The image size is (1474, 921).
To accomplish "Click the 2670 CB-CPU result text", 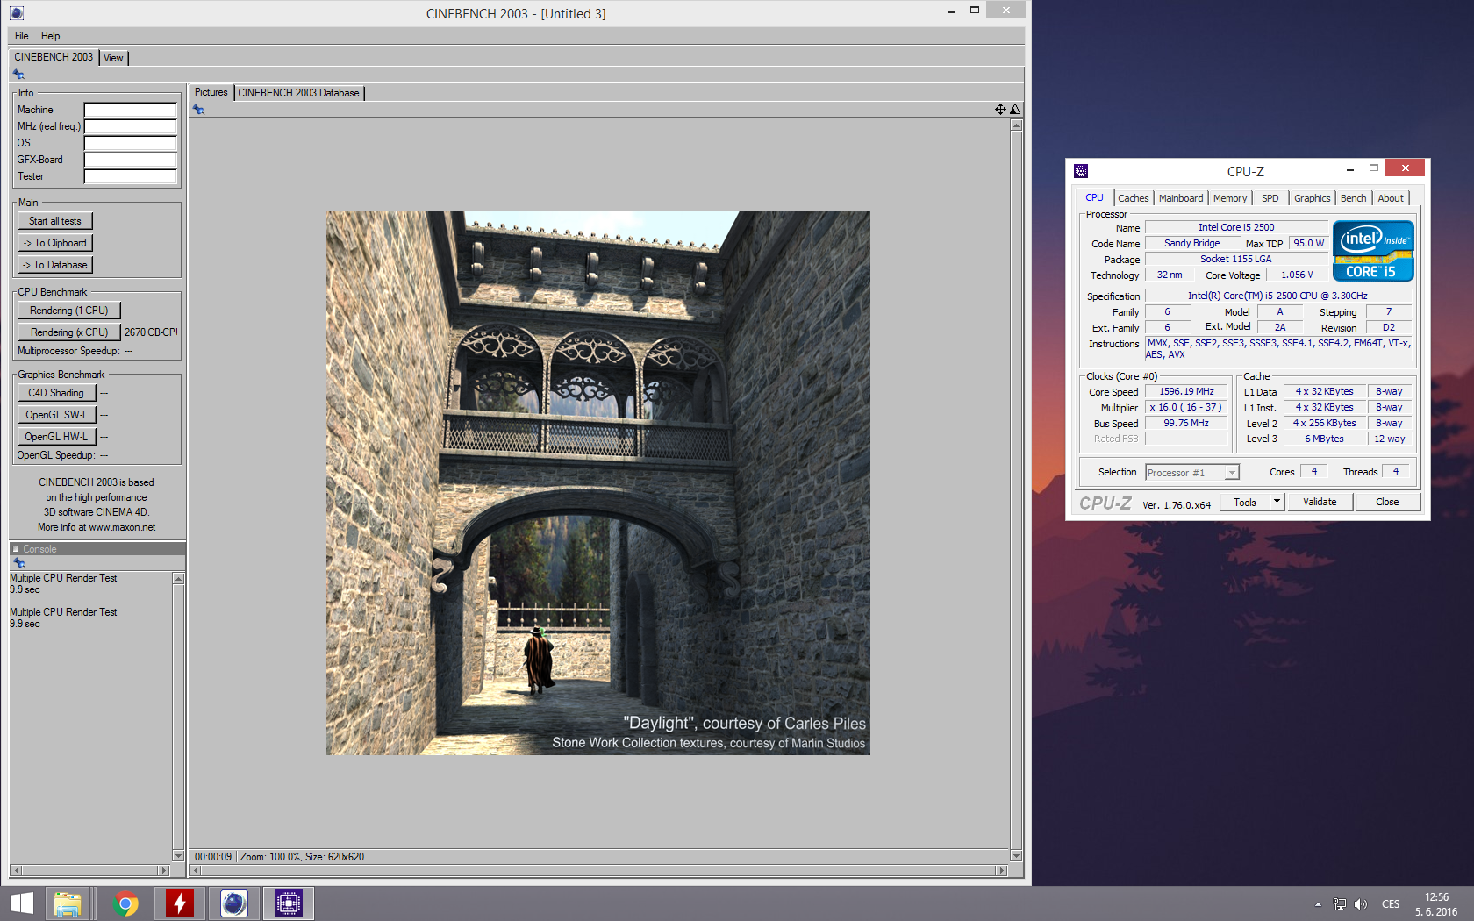I will coord(151,332).
